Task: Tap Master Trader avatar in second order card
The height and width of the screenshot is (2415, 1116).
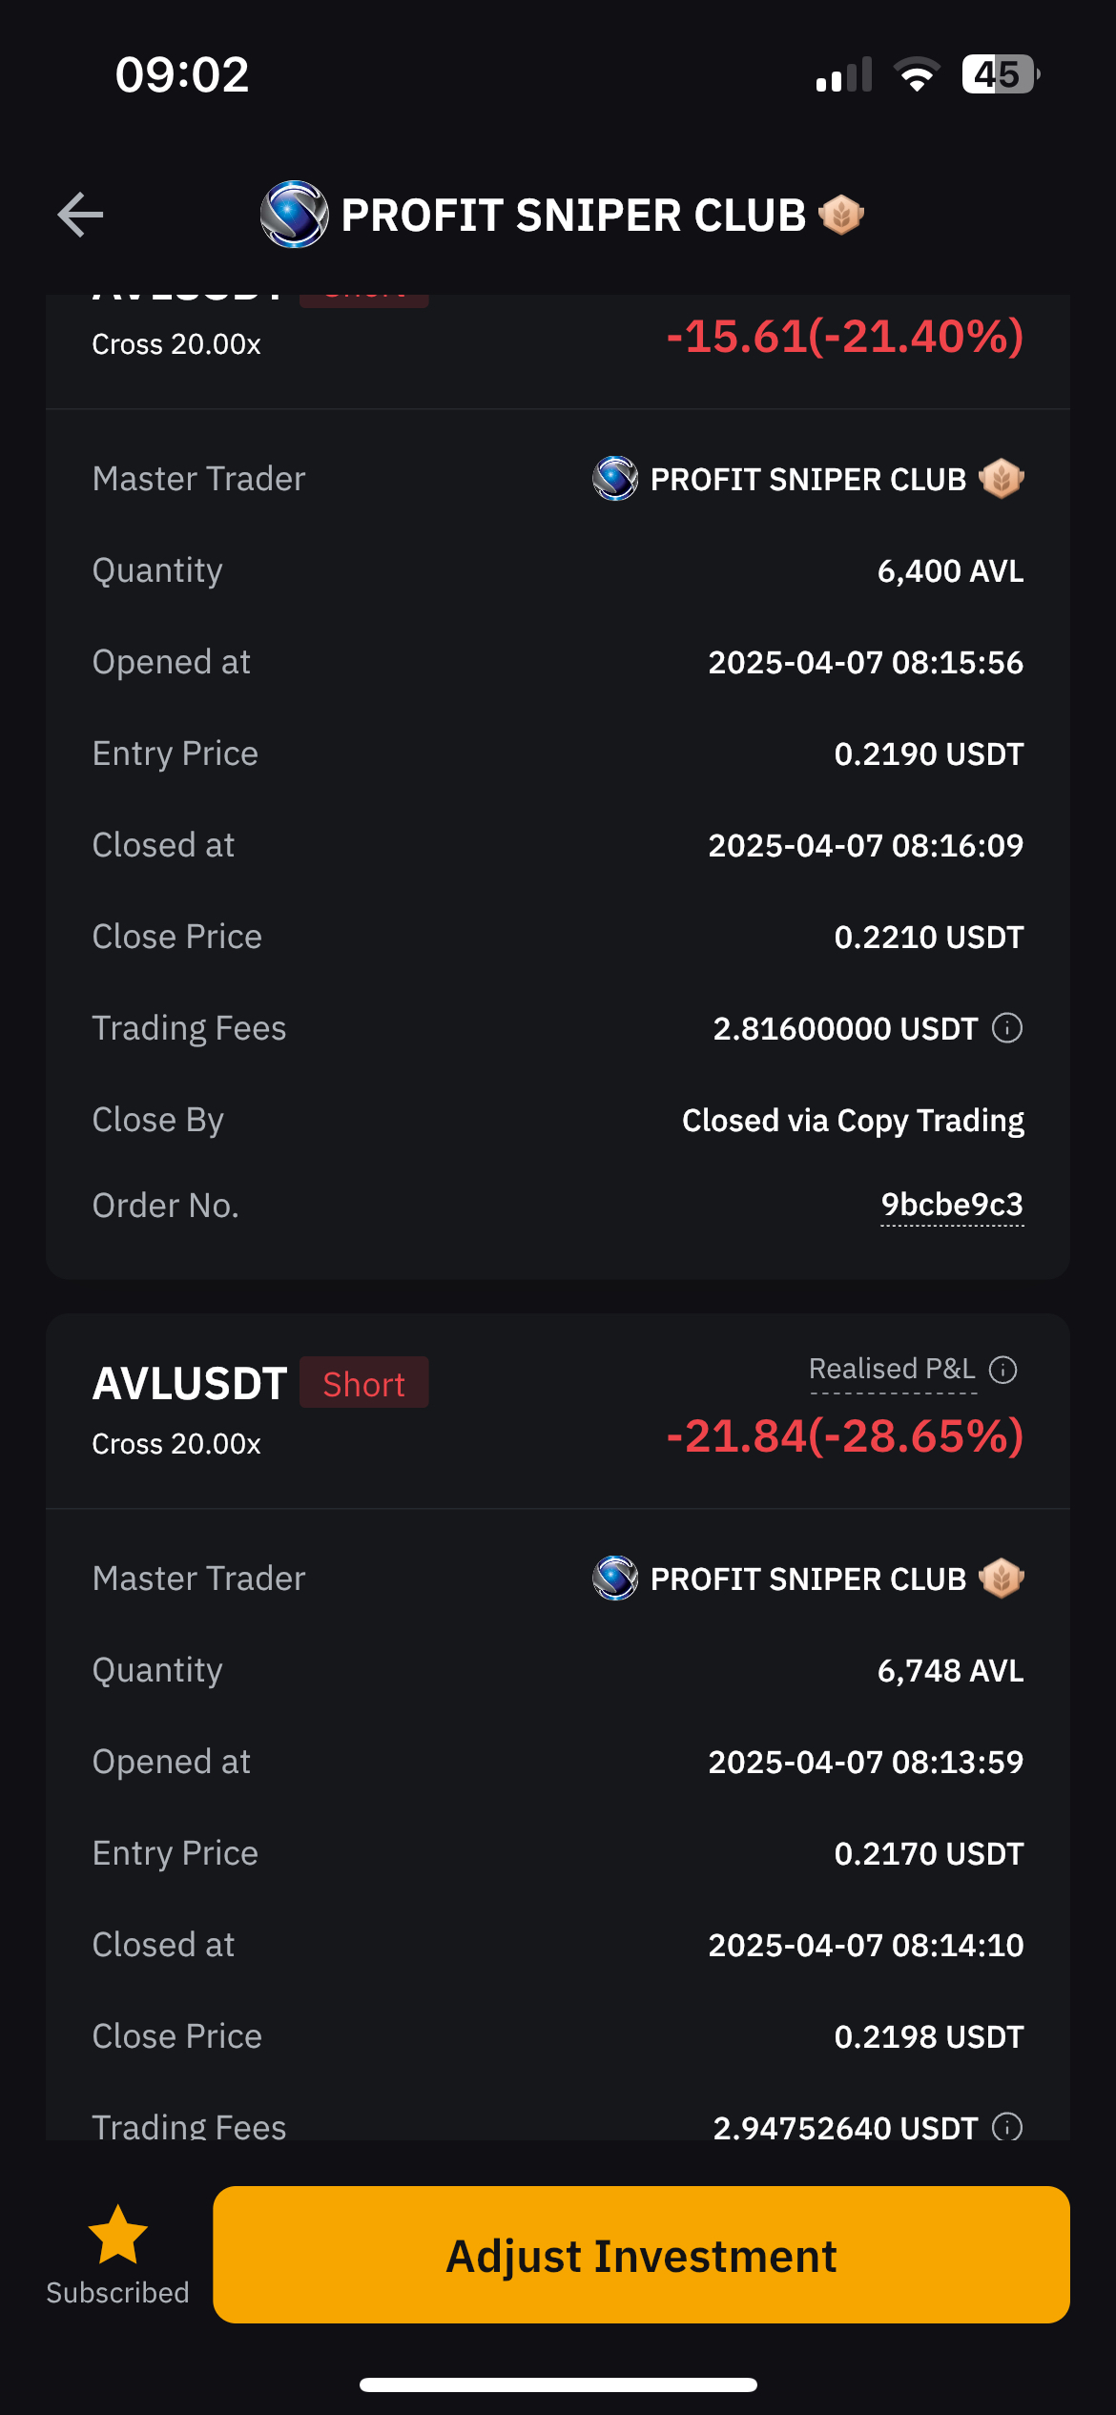Action: (x=615, y=1579)
